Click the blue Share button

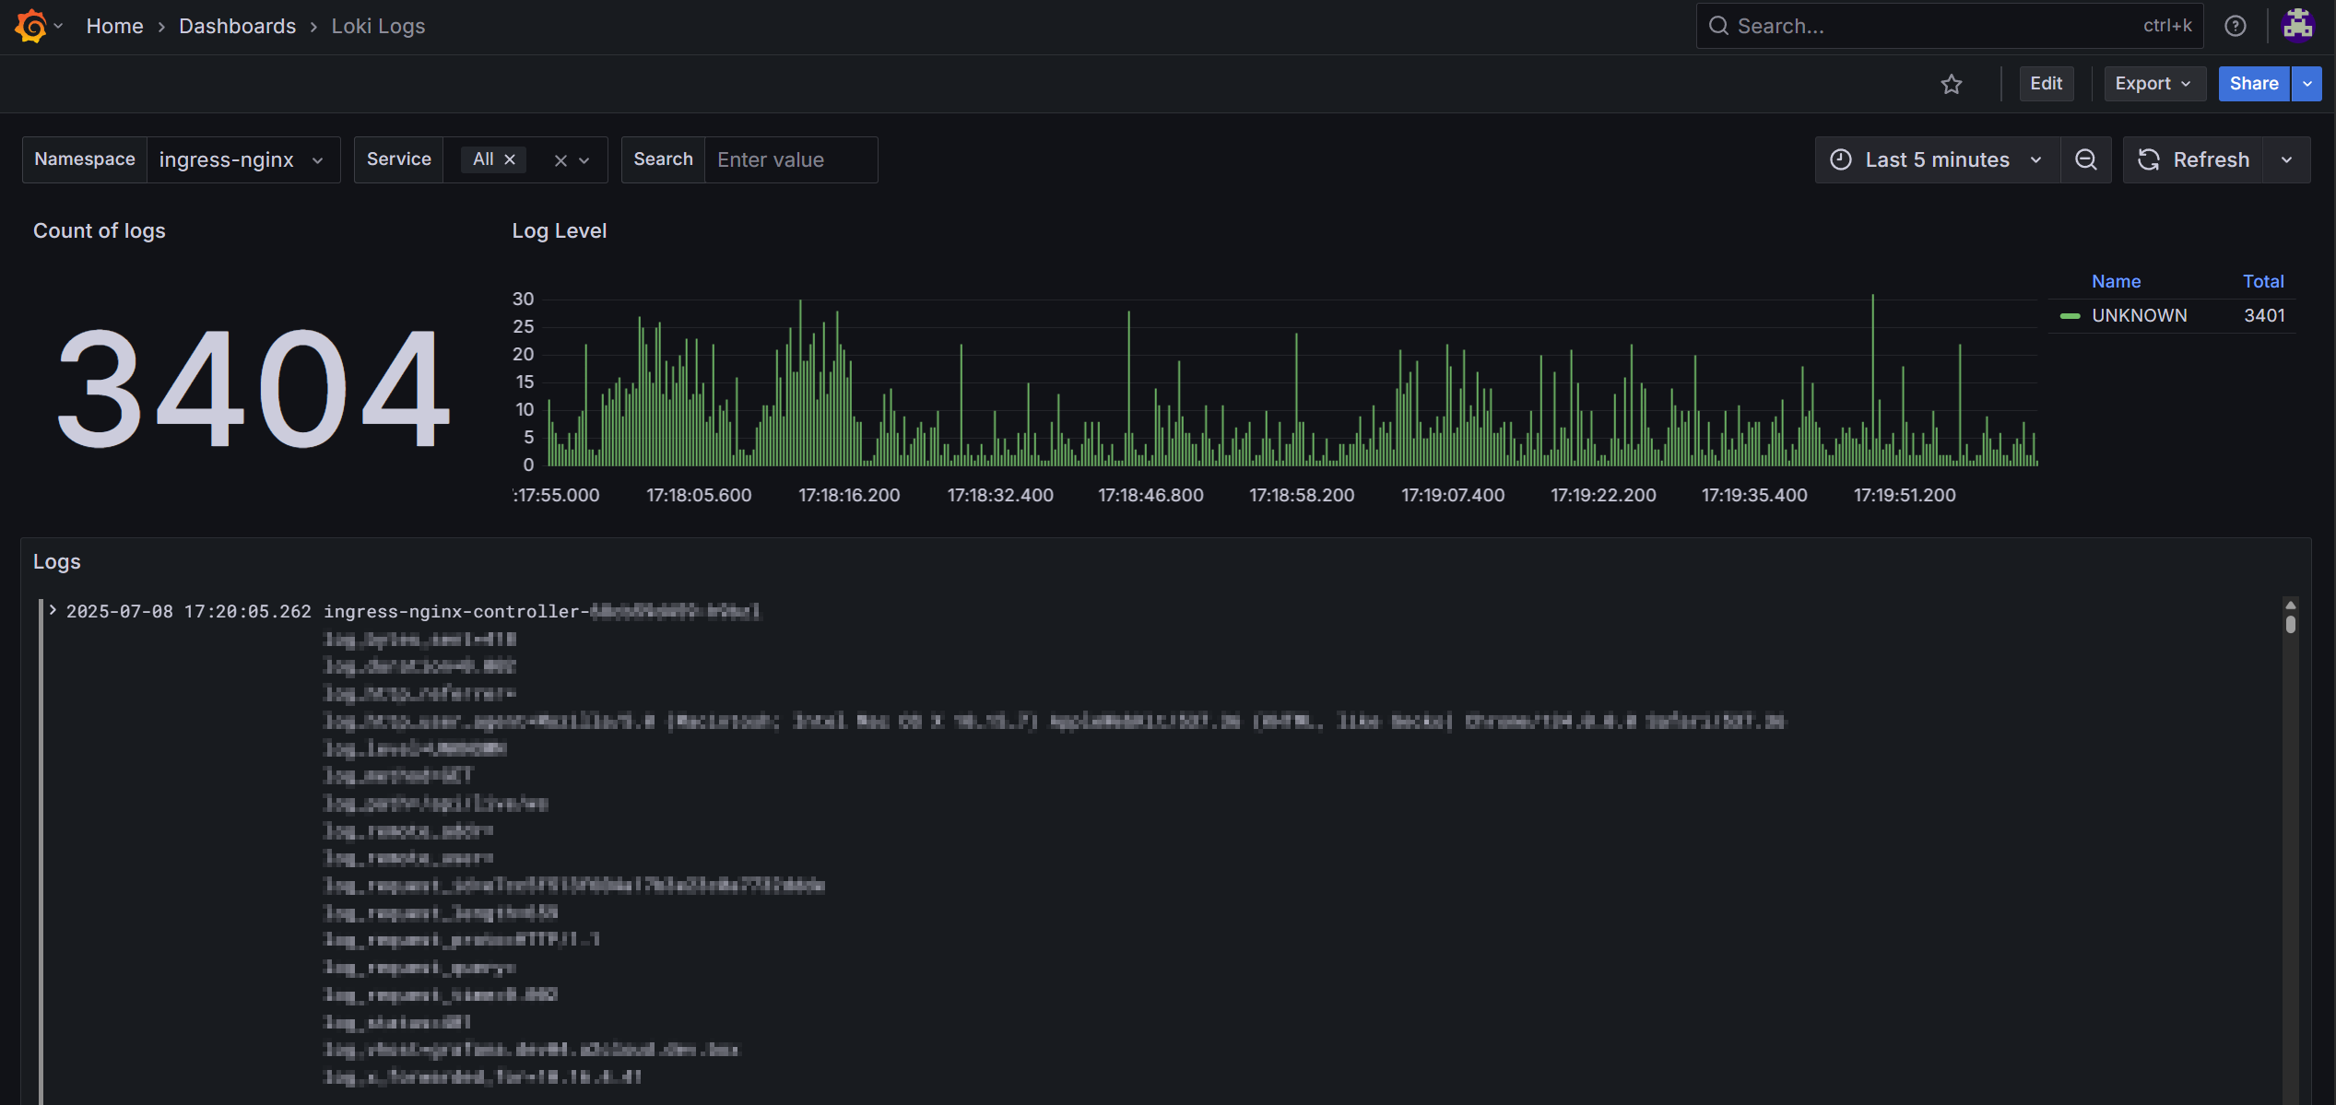(x=2253, y=84)
